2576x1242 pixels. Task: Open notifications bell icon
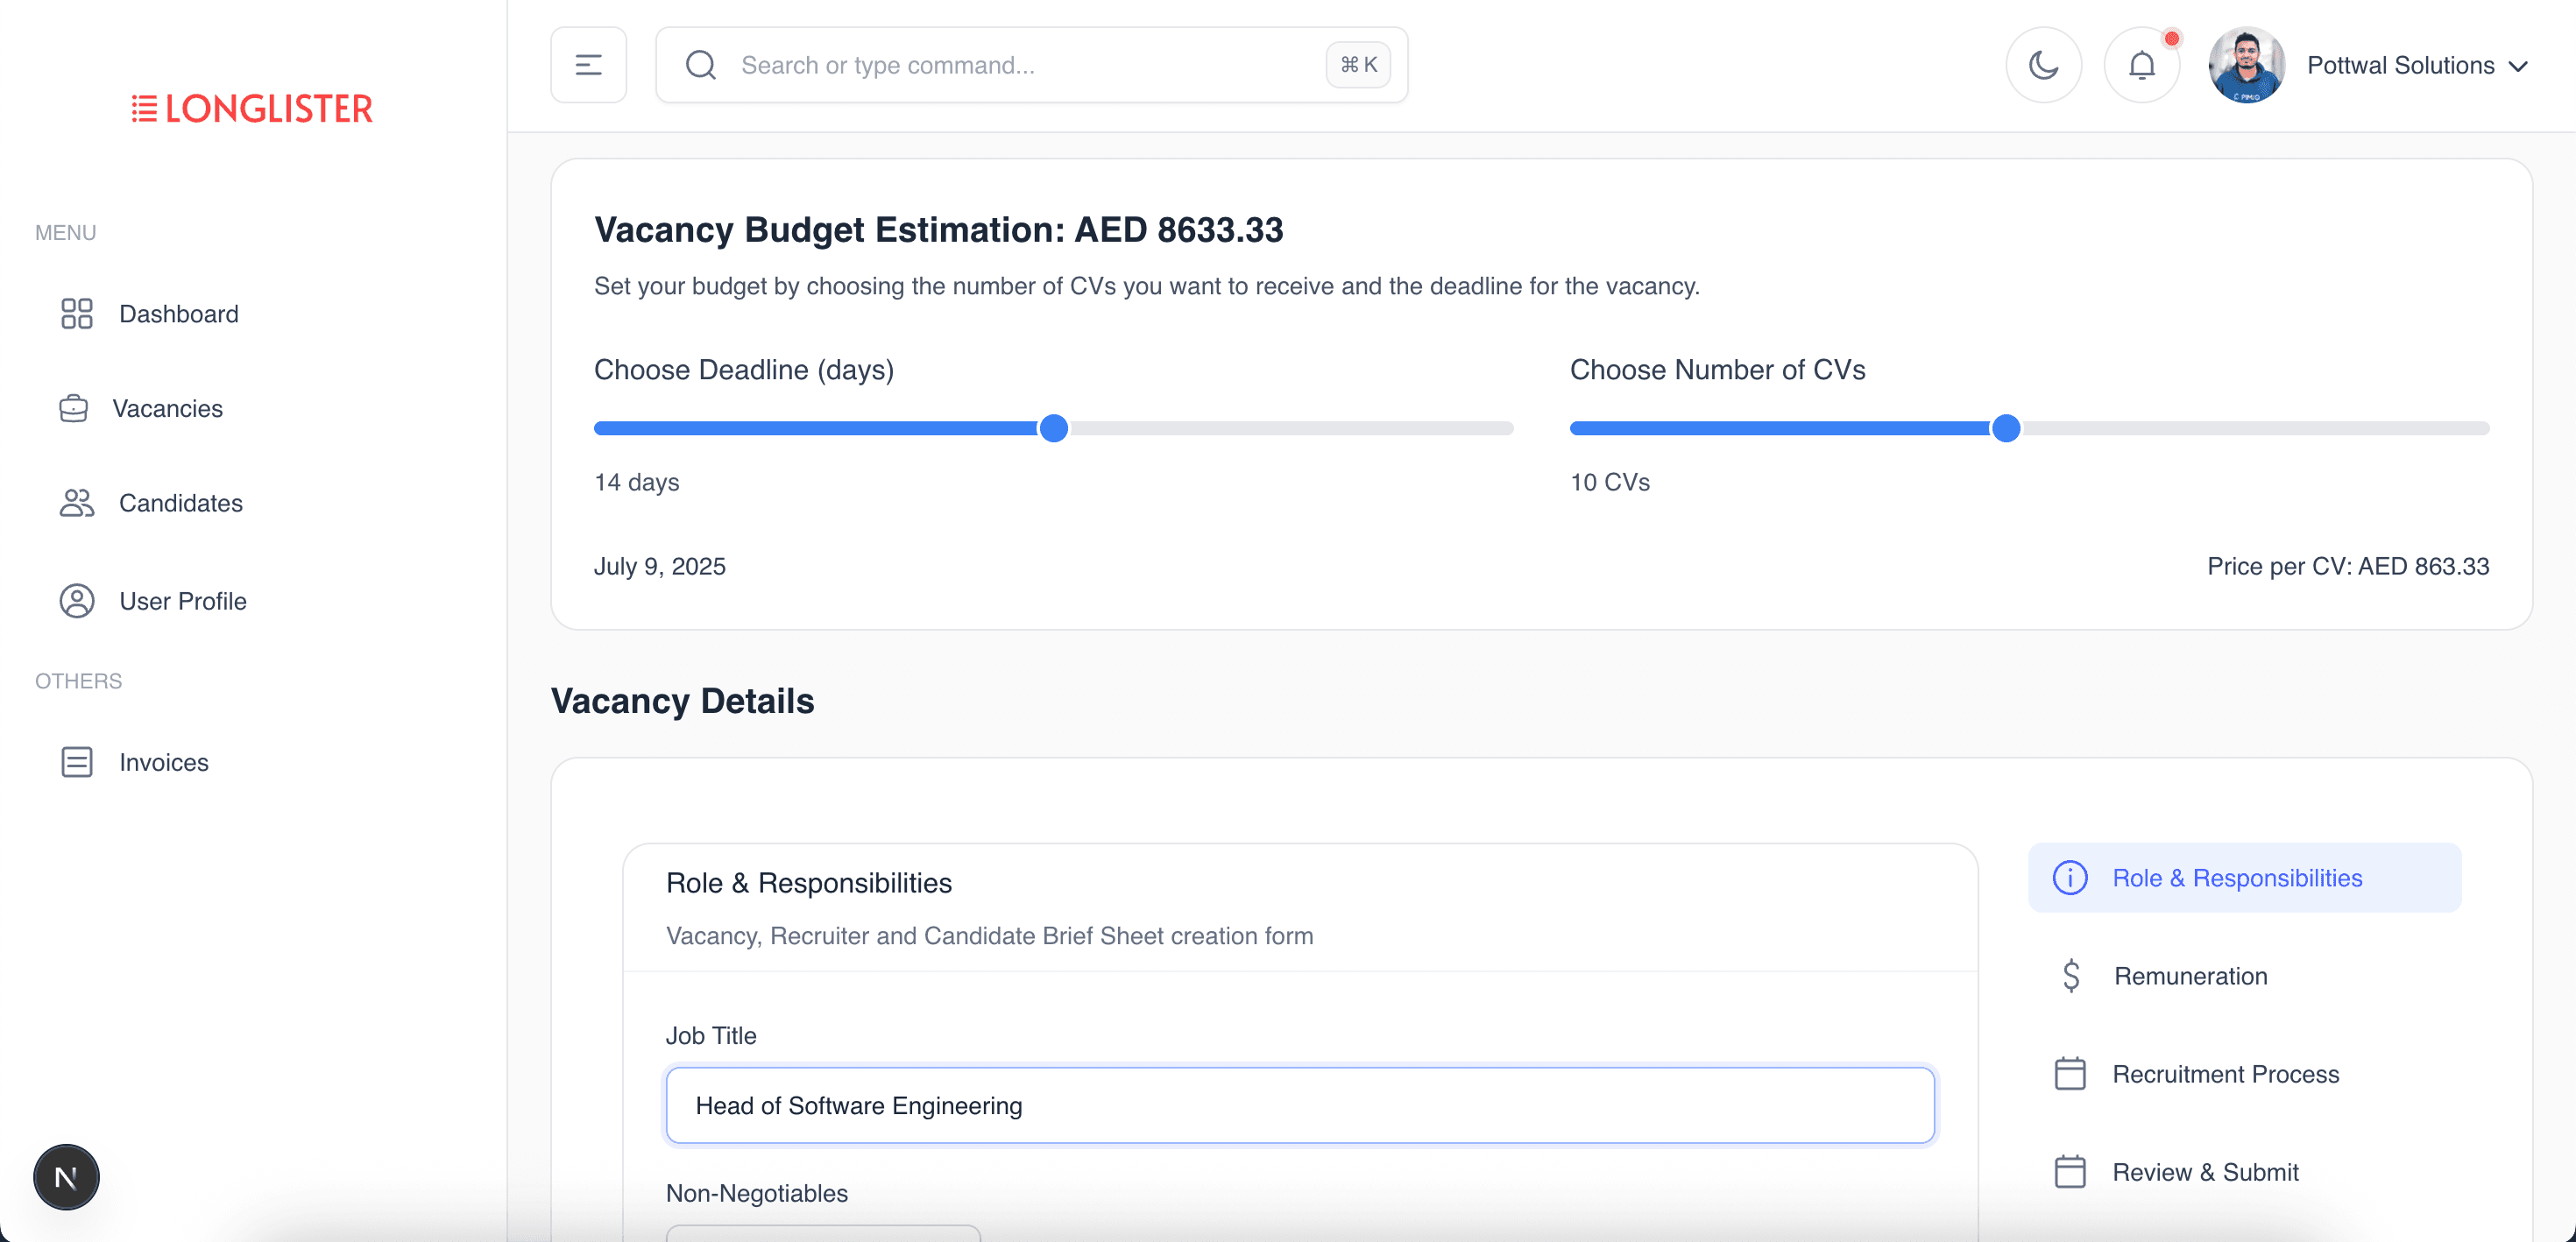2141,65
